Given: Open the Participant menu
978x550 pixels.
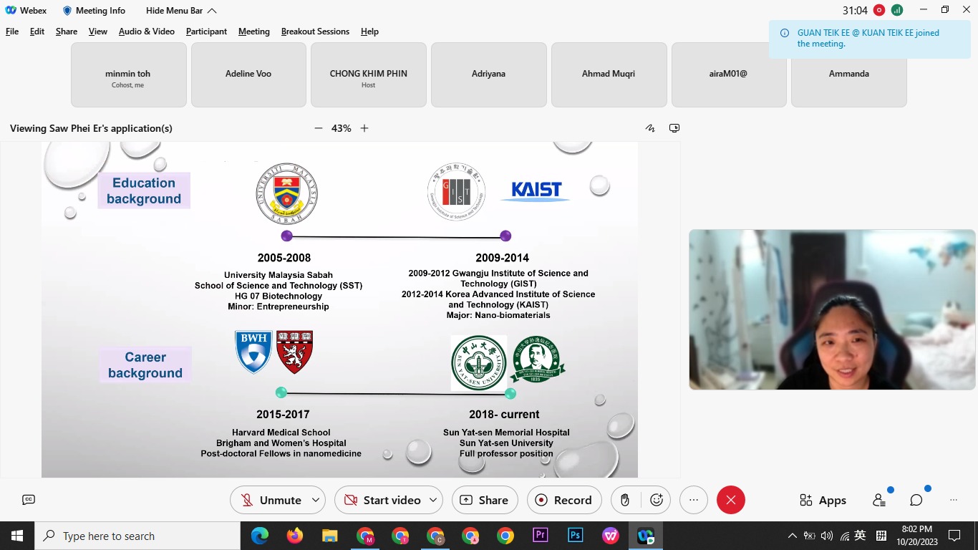Looking at the screenshot, I should (206, 32).
